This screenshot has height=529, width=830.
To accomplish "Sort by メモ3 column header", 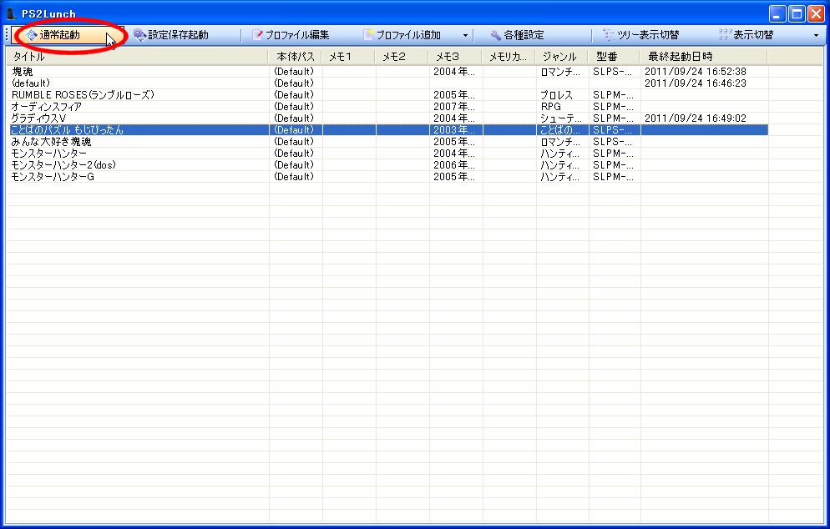I will coord(456,57).
